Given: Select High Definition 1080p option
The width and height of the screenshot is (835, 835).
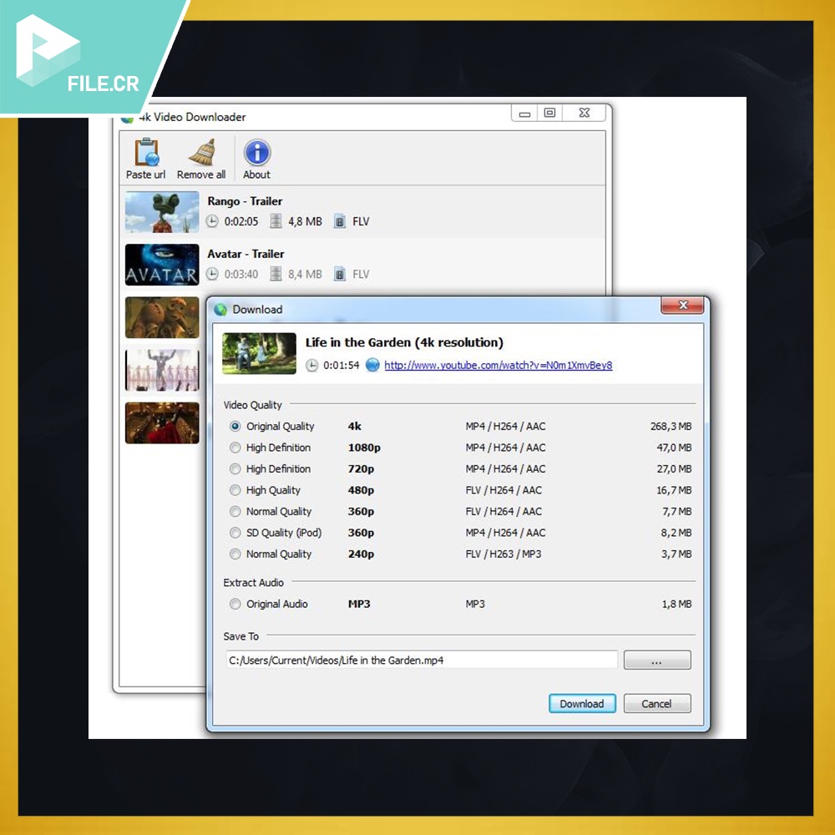Looking at the screenshot, I should pyautogui.click(x=235, y=448).
